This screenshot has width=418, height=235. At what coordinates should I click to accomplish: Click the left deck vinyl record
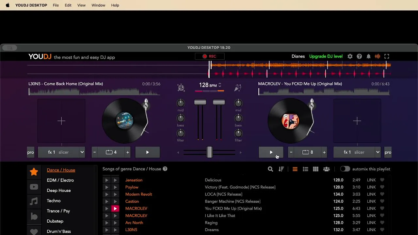pyautogui.click(x=124, y=121)
